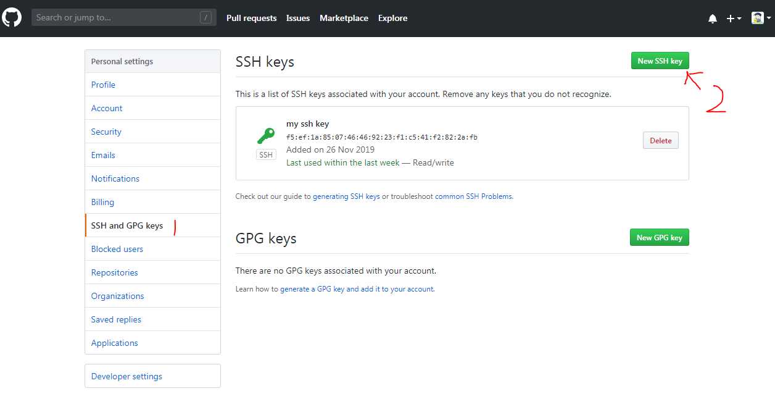Open Marketplace in top navigation
Image resolution: width=775 pixels, height=412 pixels.
coord(344,18)
